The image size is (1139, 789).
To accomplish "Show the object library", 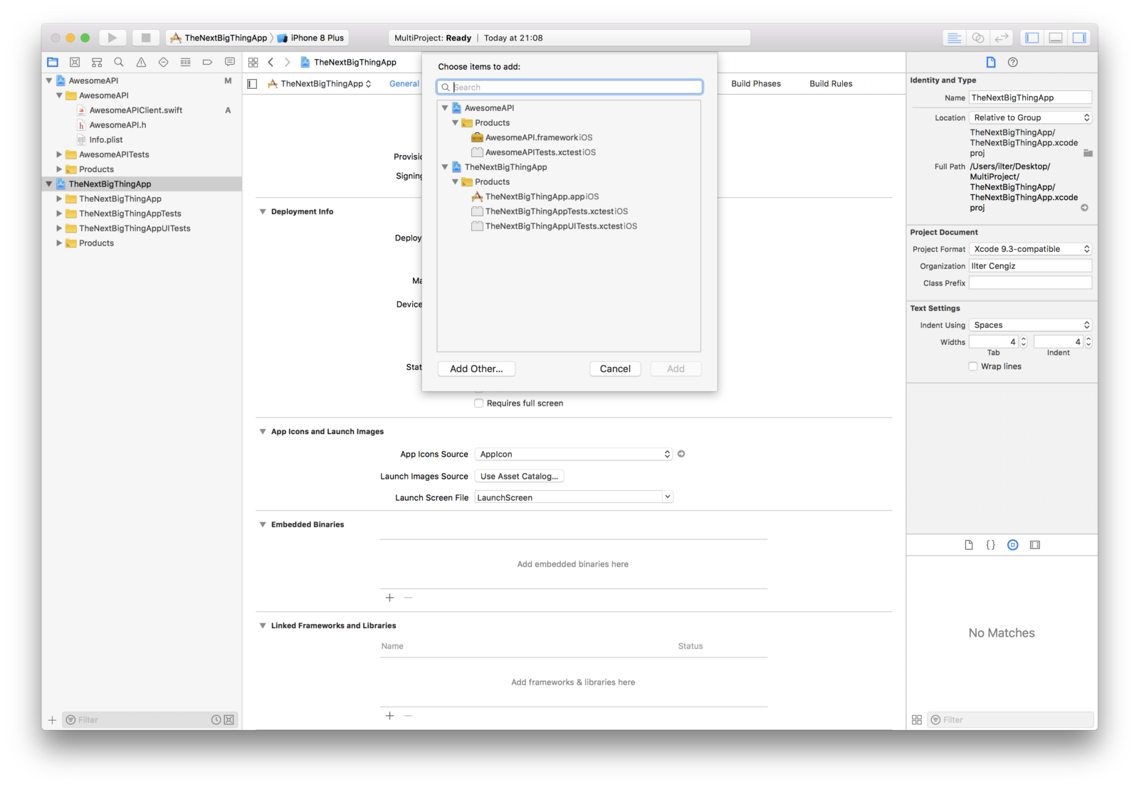I will [x=1012, y=545].
